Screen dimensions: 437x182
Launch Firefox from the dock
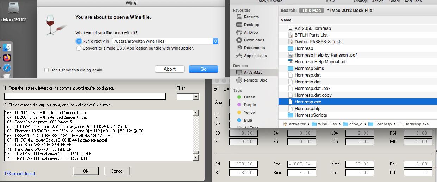pos(7,58)
